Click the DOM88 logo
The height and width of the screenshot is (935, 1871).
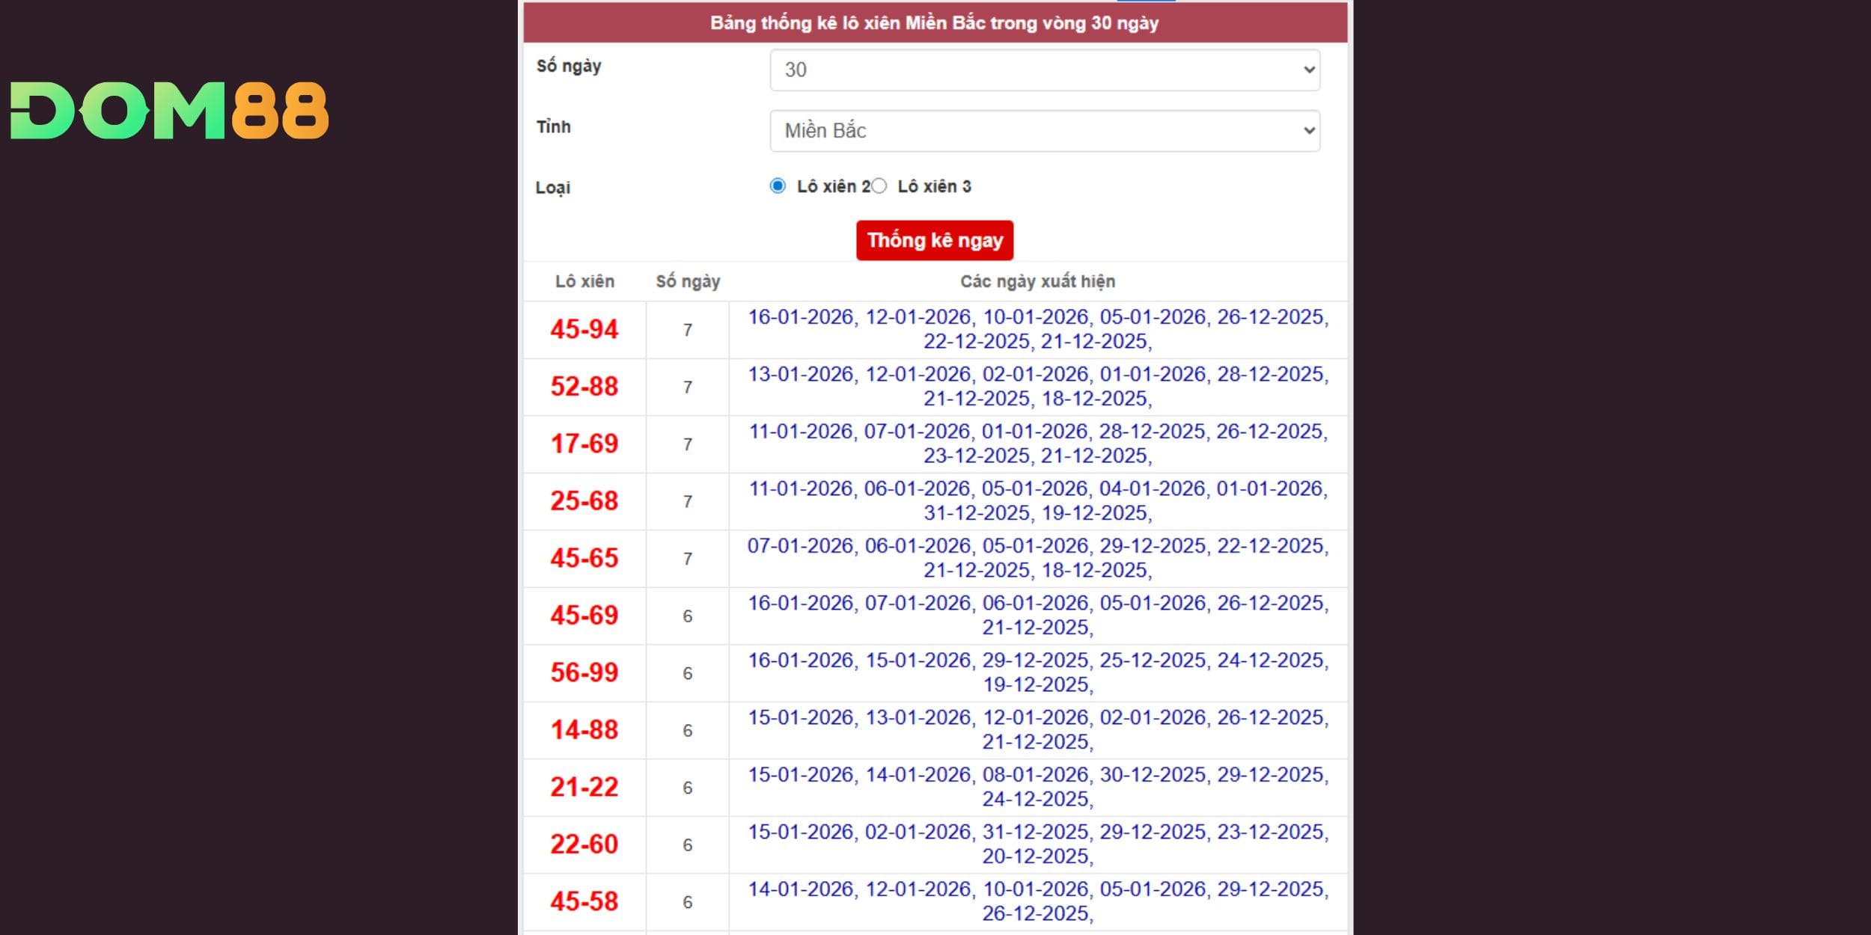(x=169, y=111)
